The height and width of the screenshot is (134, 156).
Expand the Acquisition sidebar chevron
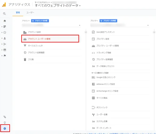click(x=2, y=44)
